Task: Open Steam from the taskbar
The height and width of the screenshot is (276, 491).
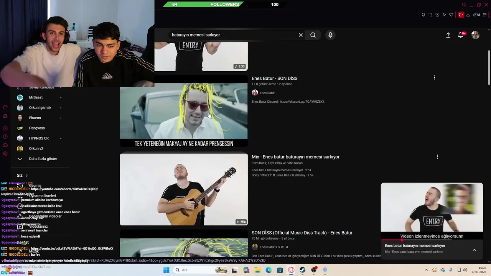Action: [303, 270]
